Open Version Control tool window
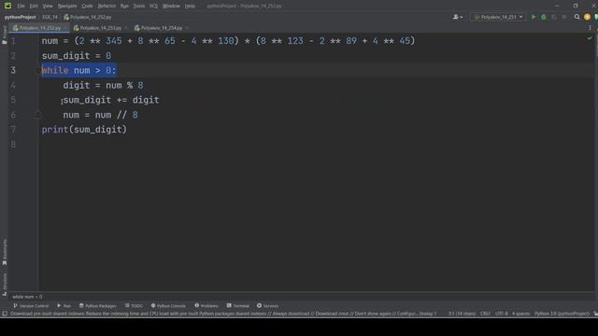598x336 pixels. (x=31, y=306)
